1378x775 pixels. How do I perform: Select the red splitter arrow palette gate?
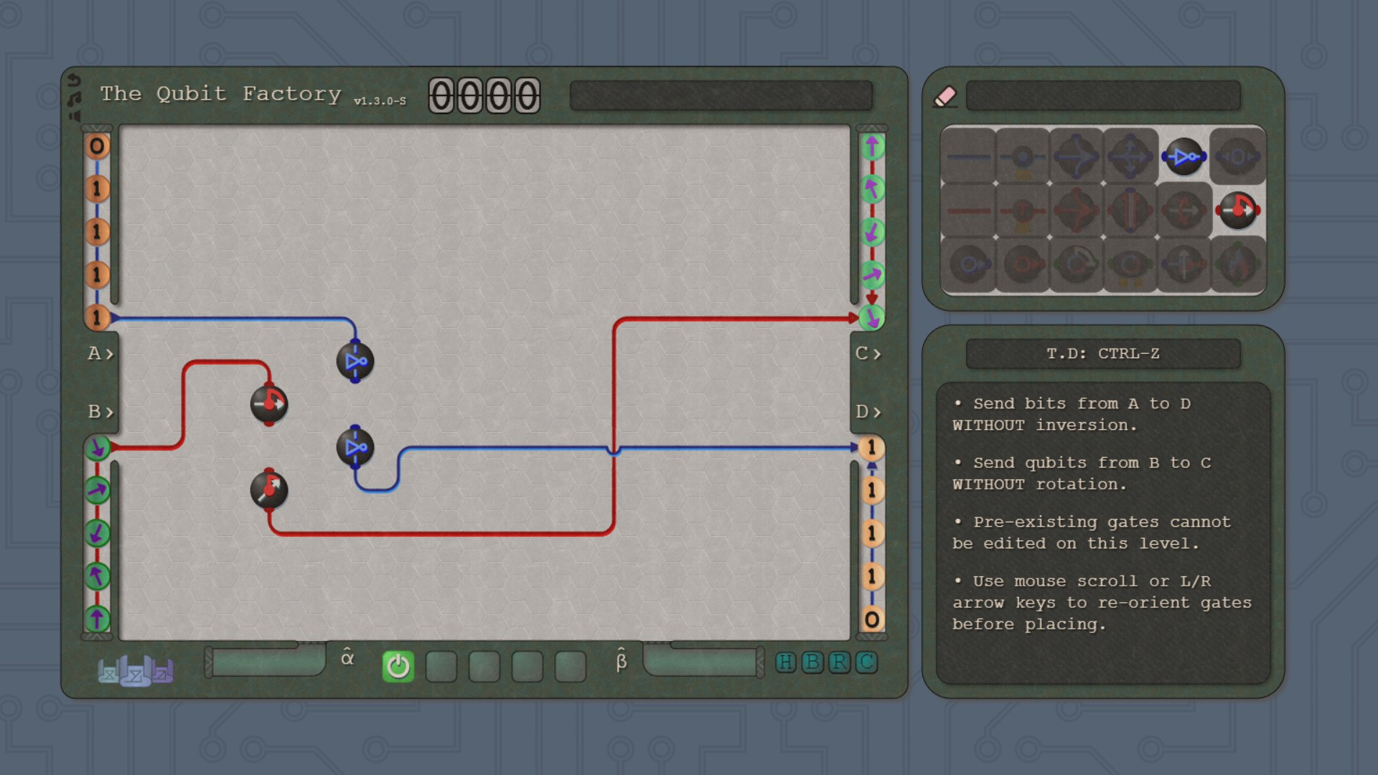click(1076, 210)
